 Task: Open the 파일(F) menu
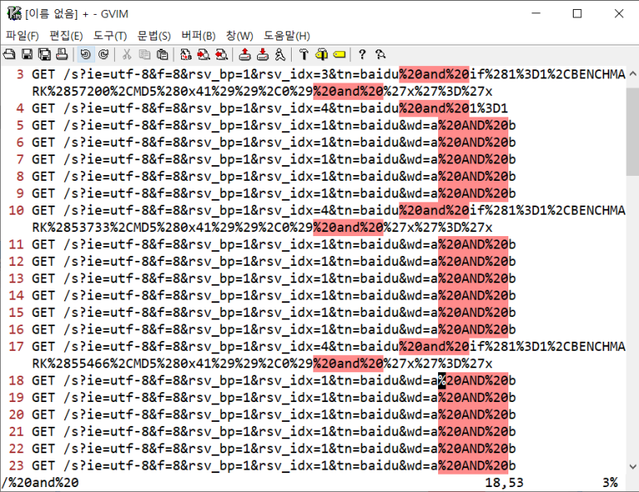click(22, 35)
